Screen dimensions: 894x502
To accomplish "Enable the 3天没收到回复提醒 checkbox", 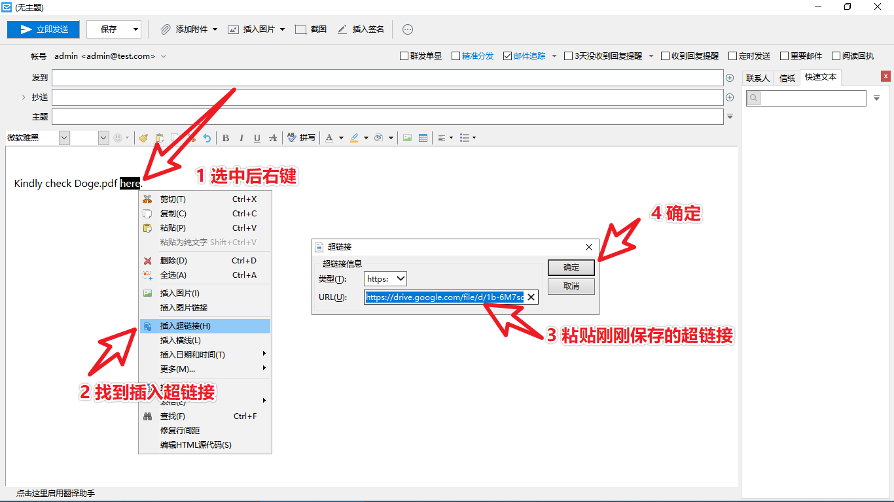I will coord(568,56).
